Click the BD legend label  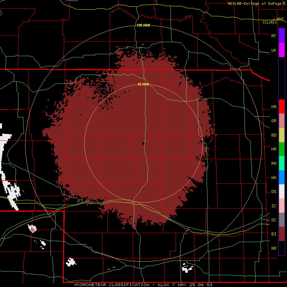coord(274,135)
